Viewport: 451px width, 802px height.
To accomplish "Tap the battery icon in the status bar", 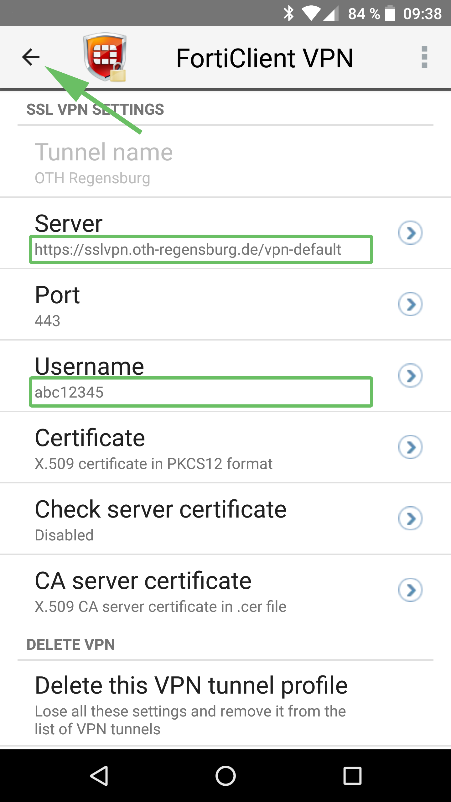I will click(390, 13).
